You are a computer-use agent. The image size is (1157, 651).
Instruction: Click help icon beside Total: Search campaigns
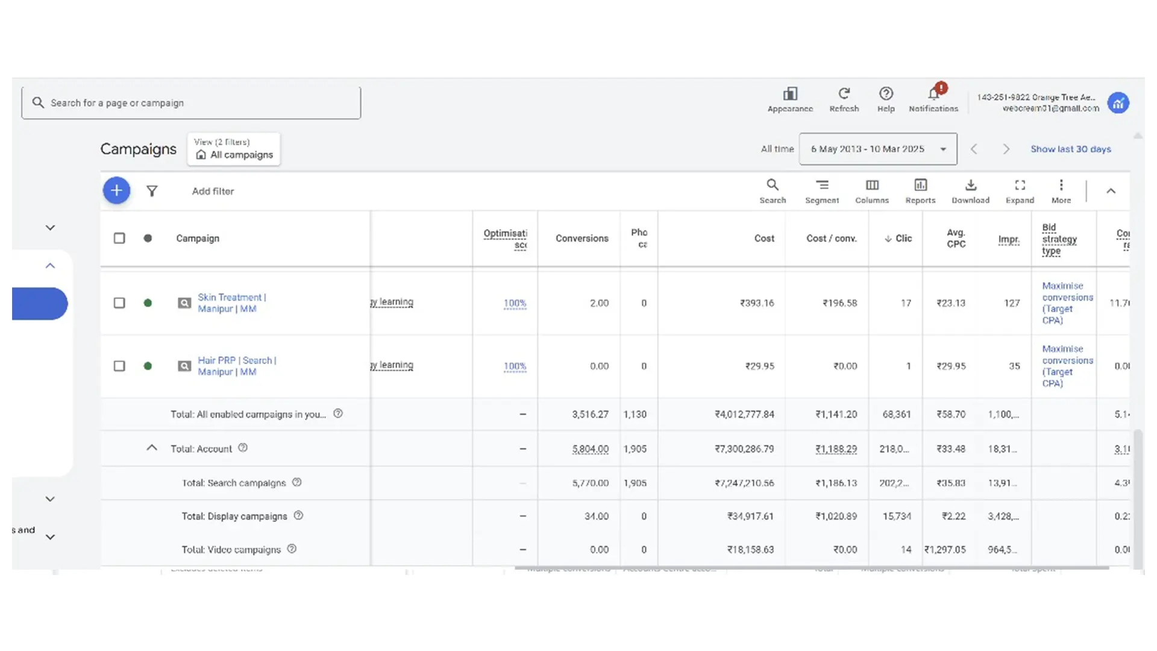296,482
